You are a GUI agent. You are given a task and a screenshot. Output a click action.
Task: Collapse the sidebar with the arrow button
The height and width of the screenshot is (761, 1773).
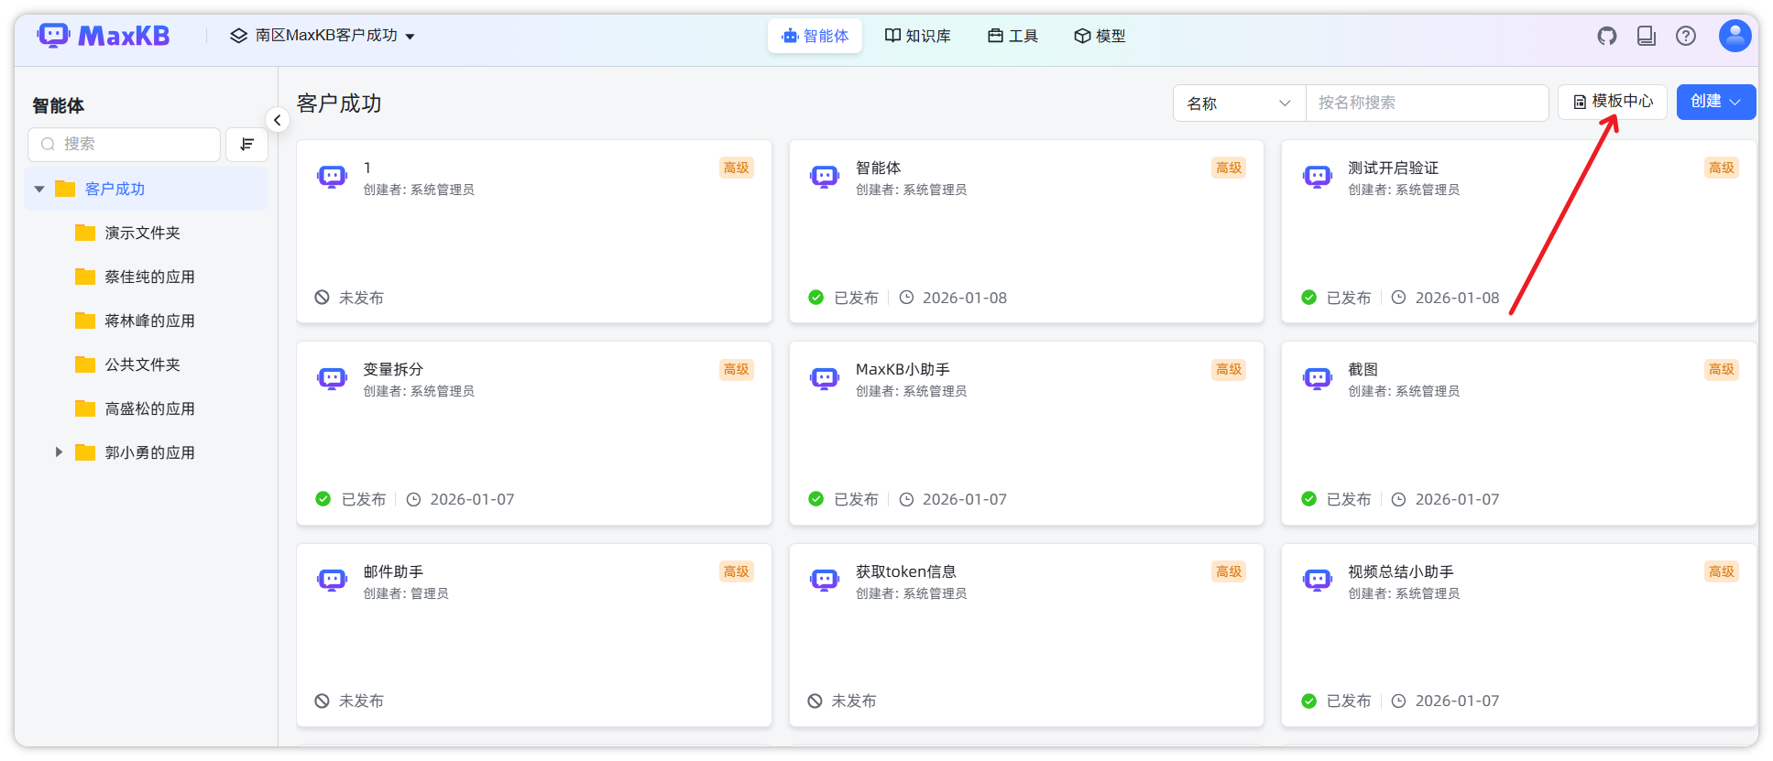tap(277, 120)
